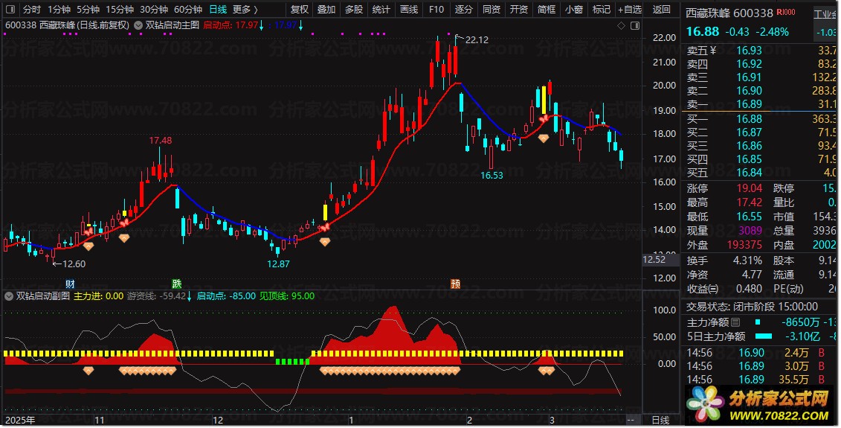Toggle 复权 price adjustment

[x=299, y=10]
